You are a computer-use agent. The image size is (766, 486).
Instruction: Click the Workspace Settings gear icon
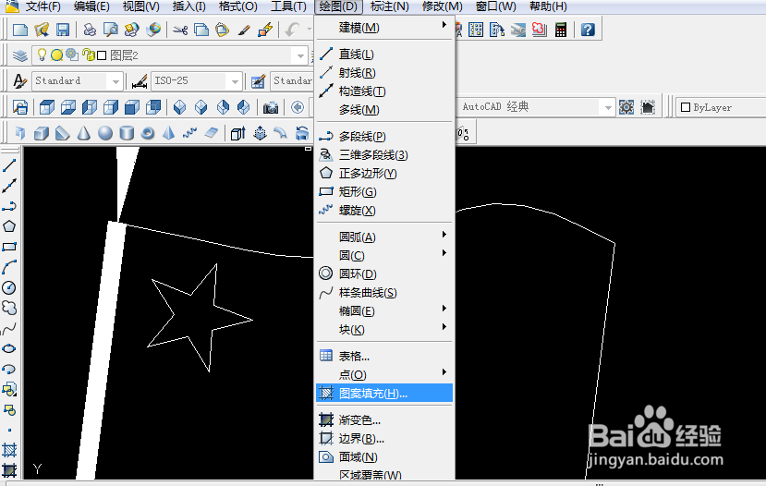[x=626, y=107]
